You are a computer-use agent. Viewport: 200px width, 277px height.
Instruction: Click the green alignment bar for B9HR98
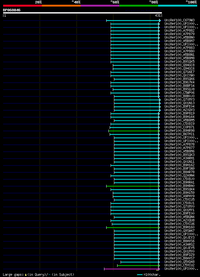click(133, 131)
